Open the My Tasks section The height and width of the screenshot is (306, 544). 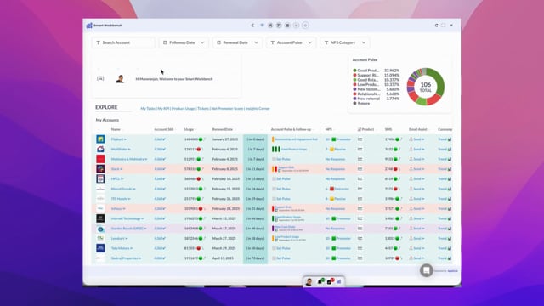(148, 109)
